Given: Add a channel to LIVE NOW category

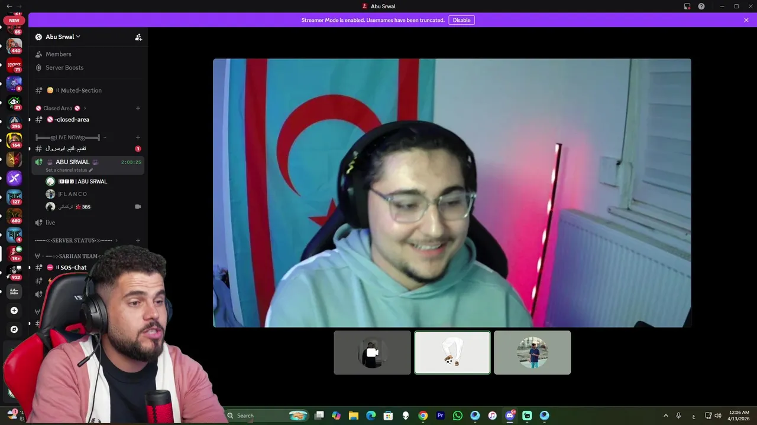Looking at the screenshot, I should tap(138, 138).
